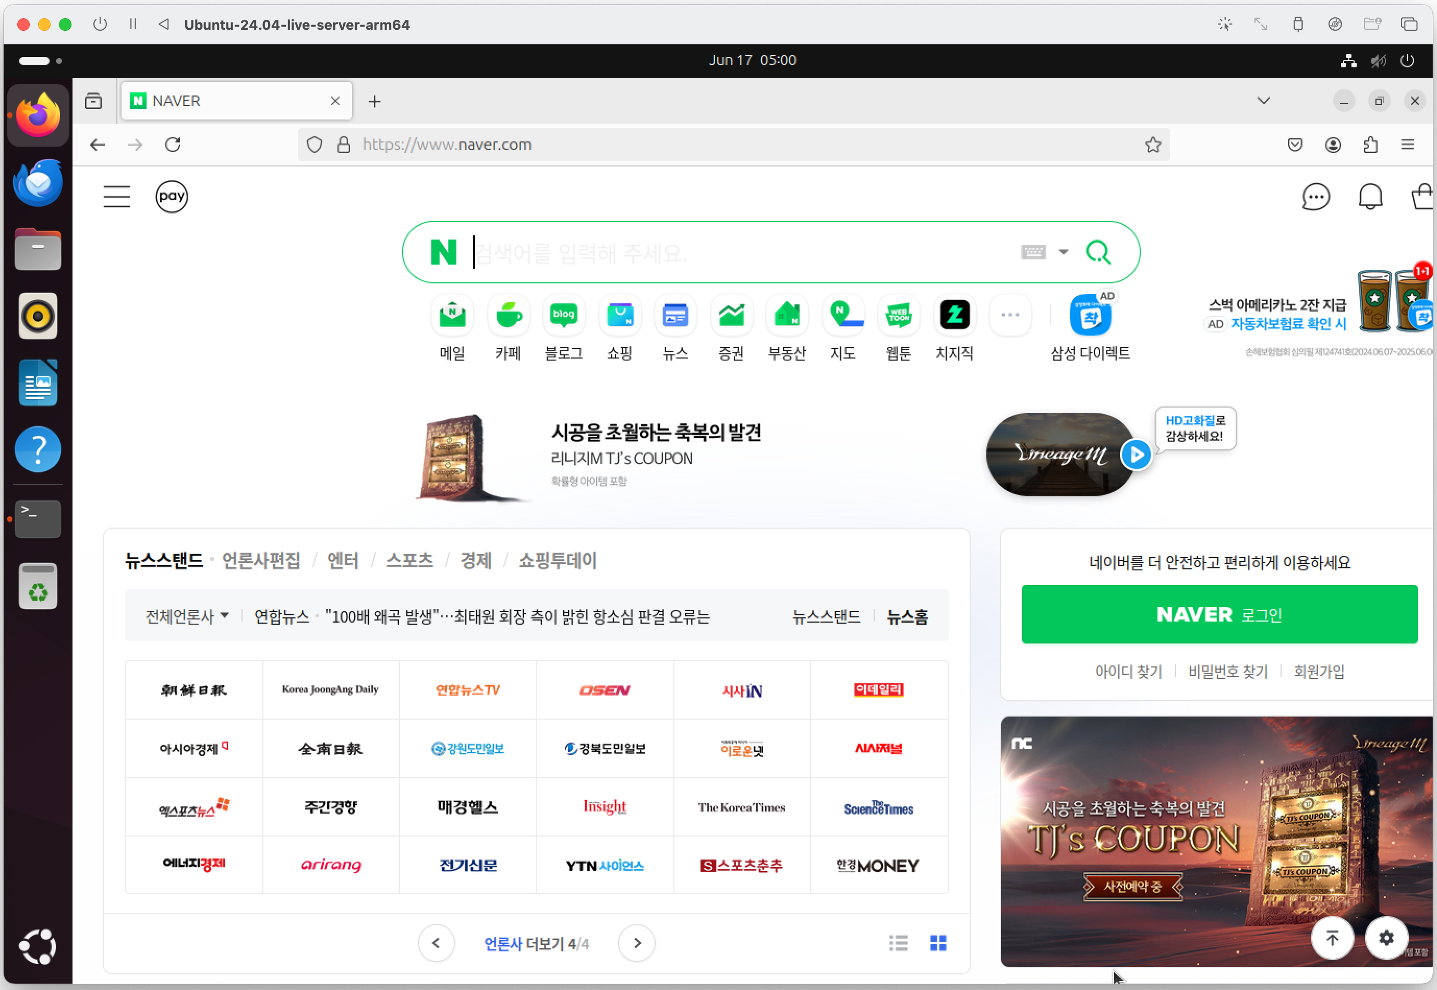Click the green search magnifier icon
This screenshot has width=1437, height=990.
tap(1098, 253)
